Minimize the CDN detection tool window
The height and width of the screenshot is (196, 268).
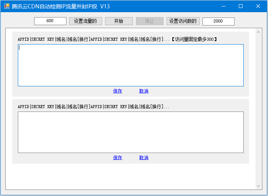pos(223,6)
